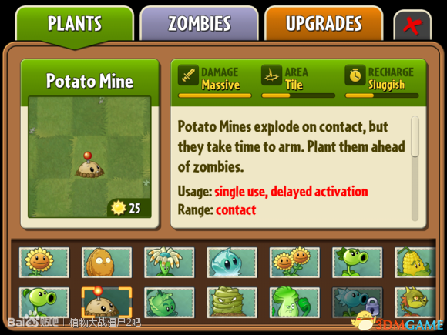This screenshot has height=335, width=447.
Task: Select the Snapdragon plant card
Action: click(415, 302)
